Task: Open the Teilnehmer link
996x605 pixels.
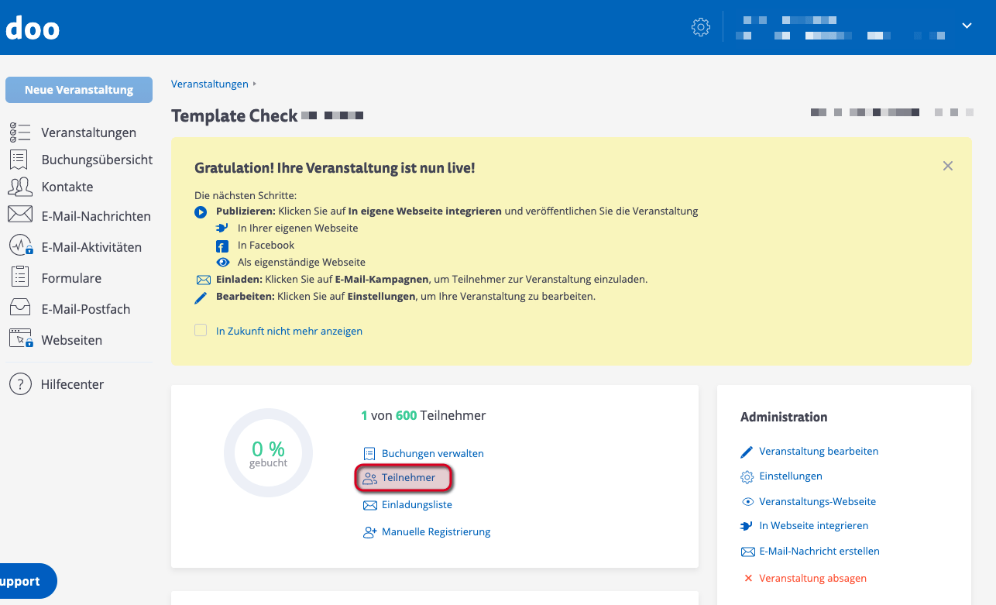Action: pos(408,478)
